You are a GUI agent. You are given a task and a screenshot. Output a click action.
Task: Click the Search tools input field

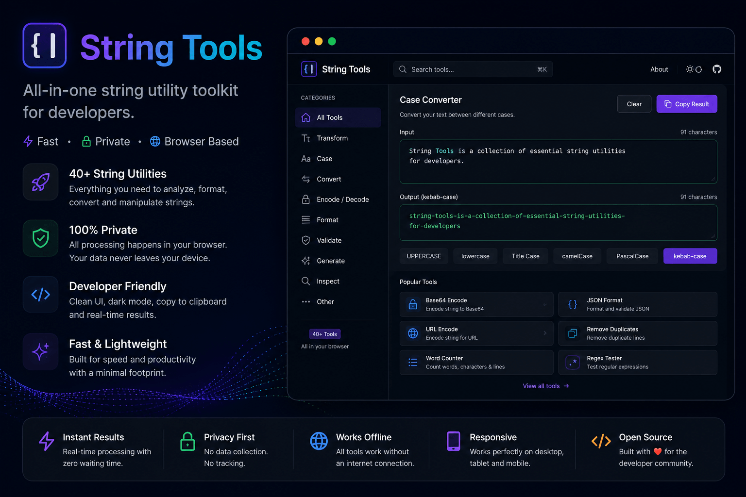[473, 69]
